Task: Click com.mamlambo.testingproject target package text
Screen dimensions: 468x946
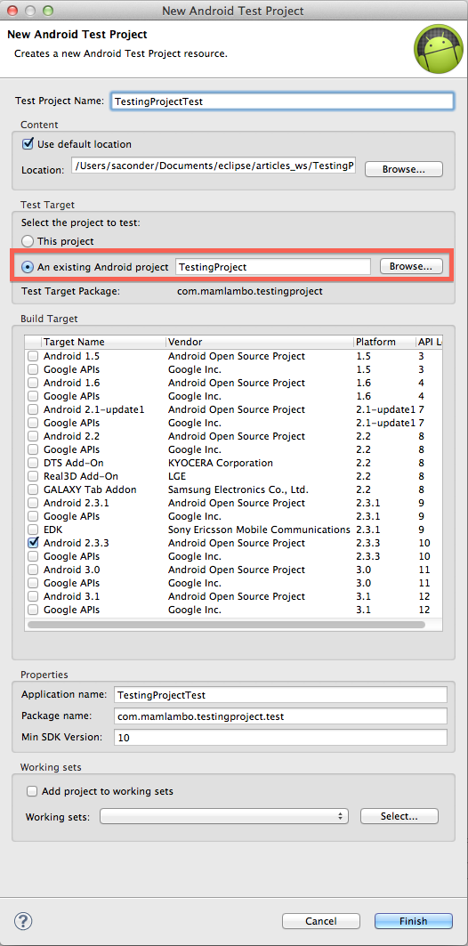Action: click(250, 291)
